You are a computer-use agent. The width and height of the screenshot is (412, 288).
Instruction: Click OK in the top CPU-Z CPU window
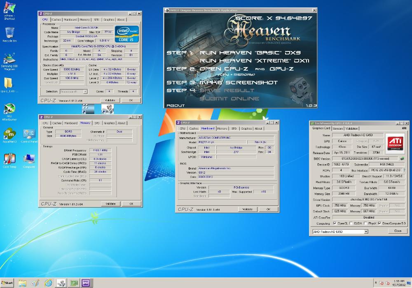(x=131, y=100)
